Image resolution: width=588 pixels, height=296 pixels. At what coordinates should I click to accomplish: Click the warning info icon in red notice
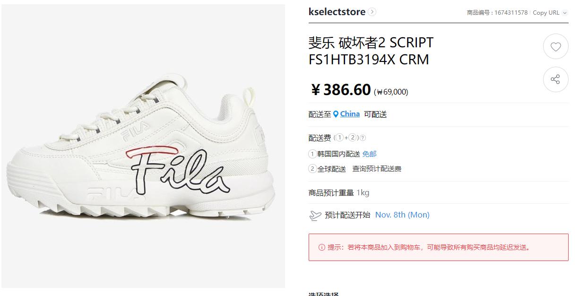pos(322,247)
